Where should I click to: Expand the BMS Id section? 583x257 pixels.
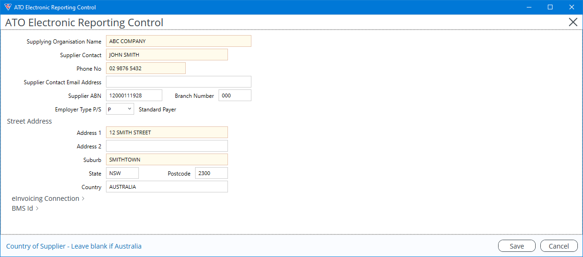[25, 208]
